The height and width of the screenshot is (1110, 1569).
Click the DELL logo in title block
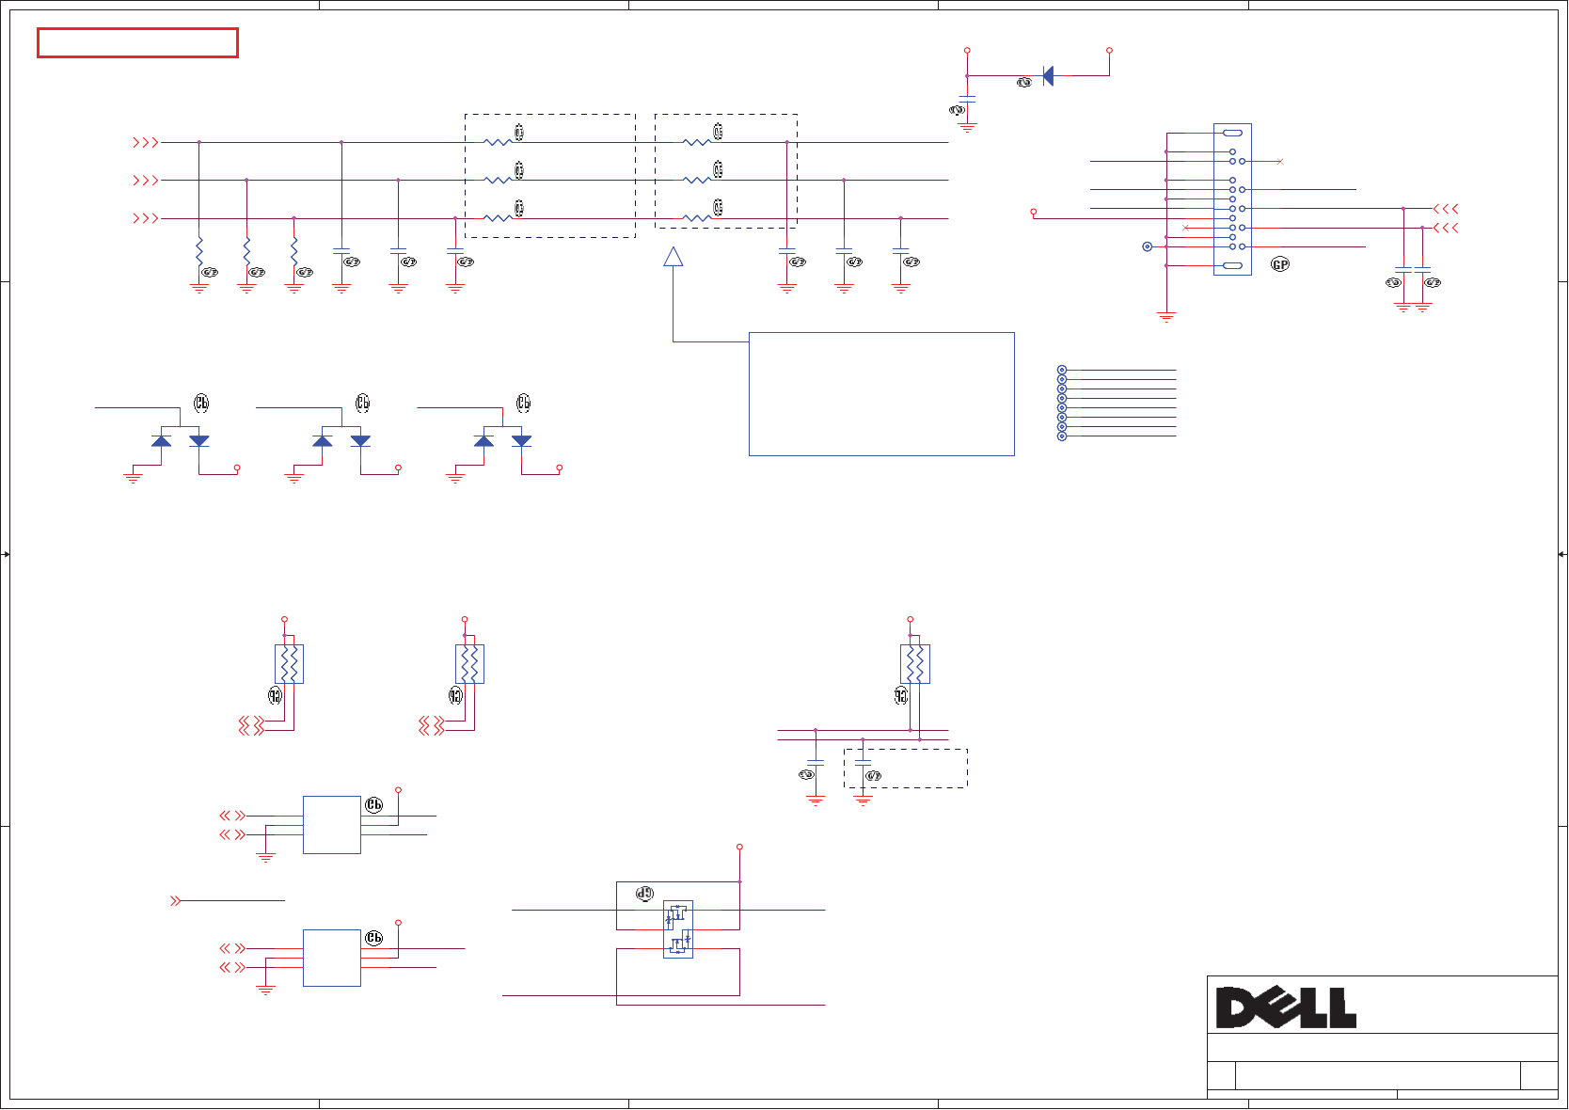pos(1286,1007)
